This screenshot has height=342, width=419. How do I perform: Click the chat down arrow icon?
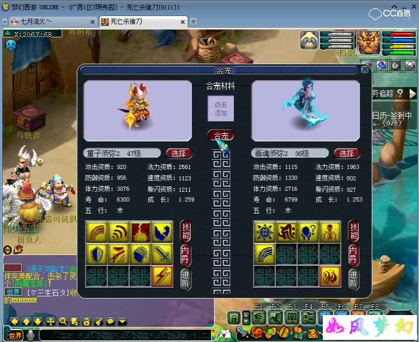coord(38,321)
